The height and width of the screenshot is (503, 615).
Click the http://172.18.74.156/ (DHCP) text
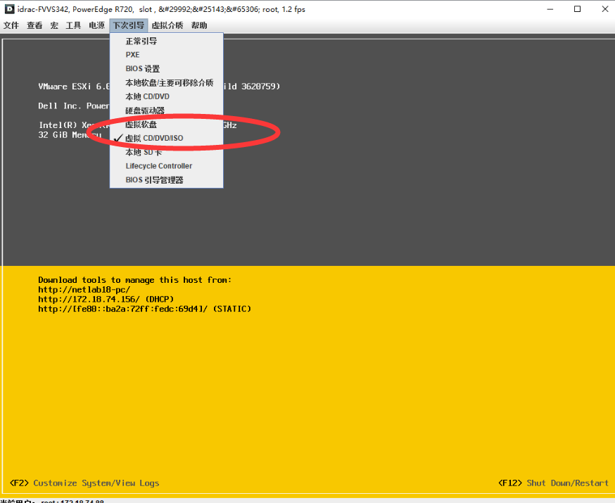pos(106,299)
